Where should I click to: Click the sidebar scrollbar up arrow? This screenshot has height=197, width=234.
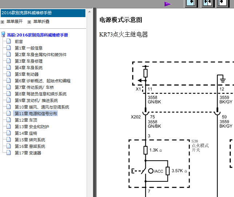coord(89,12)
